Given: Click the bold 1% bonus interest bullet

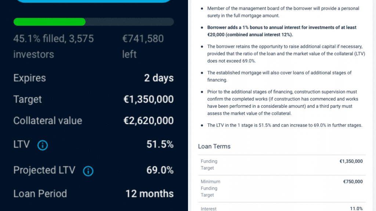Looking at the screenshot, I should pyautogui.click(x=282, y=30).
